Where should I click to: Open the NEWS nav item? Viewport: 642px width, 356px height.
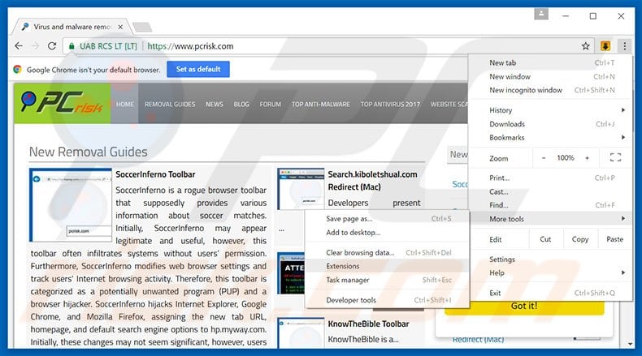point(215,105)
